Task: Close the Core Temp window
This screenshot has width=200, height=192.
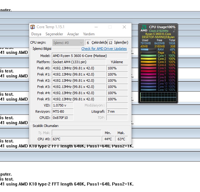Action: (124, 27)
